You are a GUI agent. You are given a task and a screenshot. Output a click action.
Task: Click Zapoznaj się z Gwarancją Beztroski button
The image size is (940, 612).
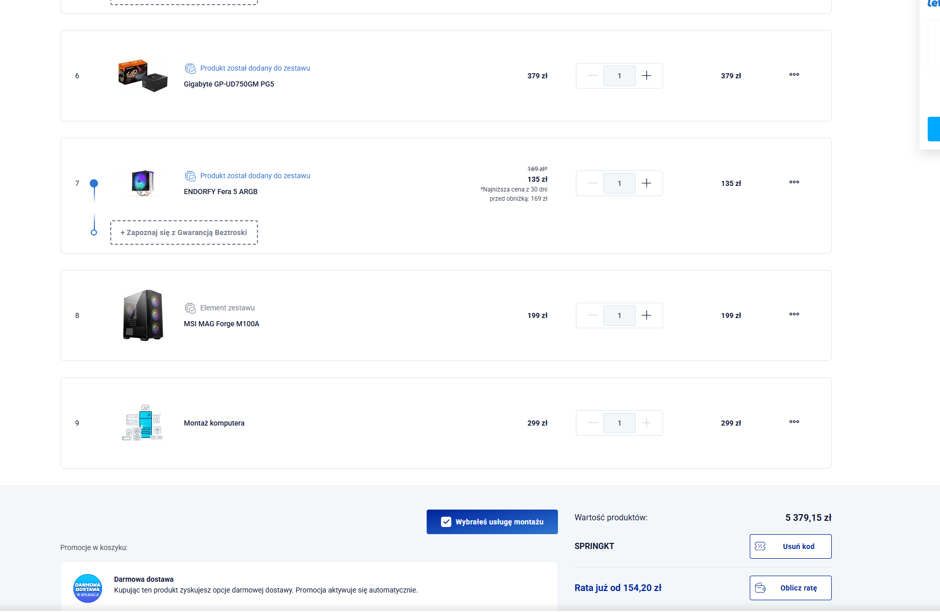184,233
